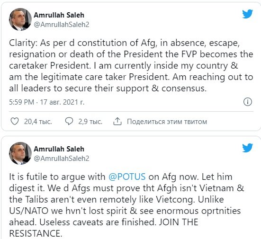Like the first tweet via heart icon
This screenshot has height=239, width=261.
click(x=15, y=121)
